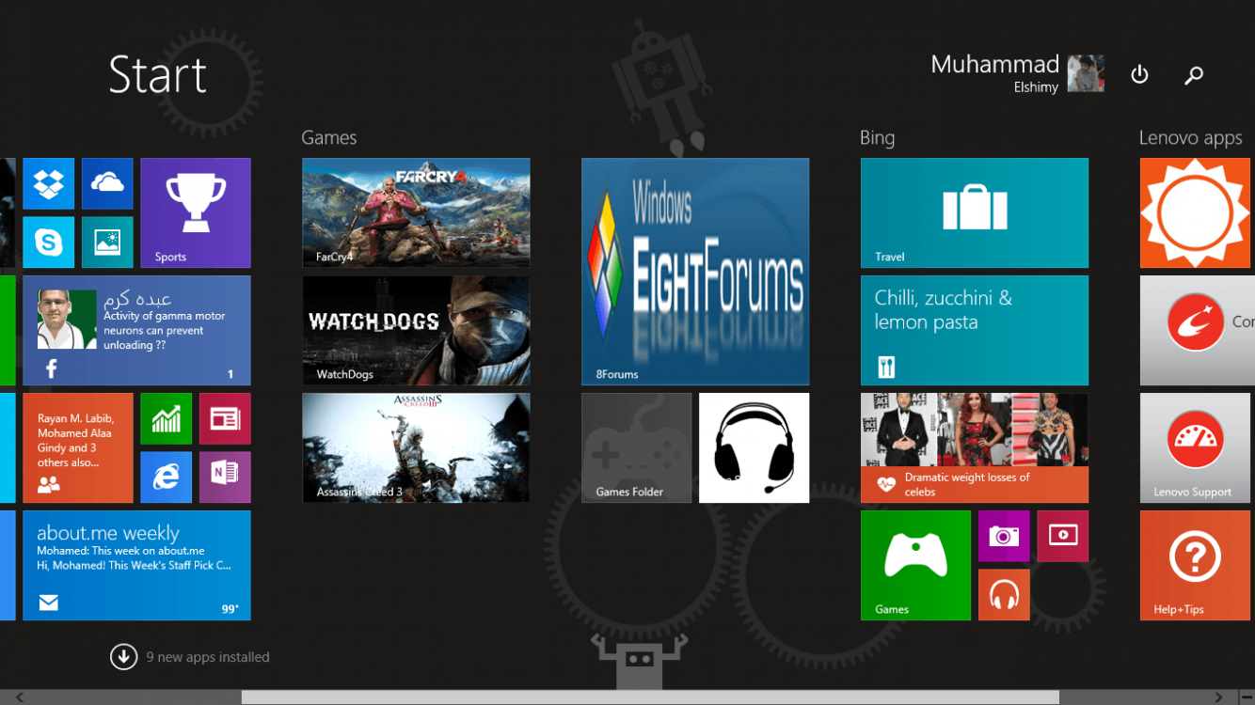Open the Photos tile
Screen dimensions: 1255x705
click(107, 243)
